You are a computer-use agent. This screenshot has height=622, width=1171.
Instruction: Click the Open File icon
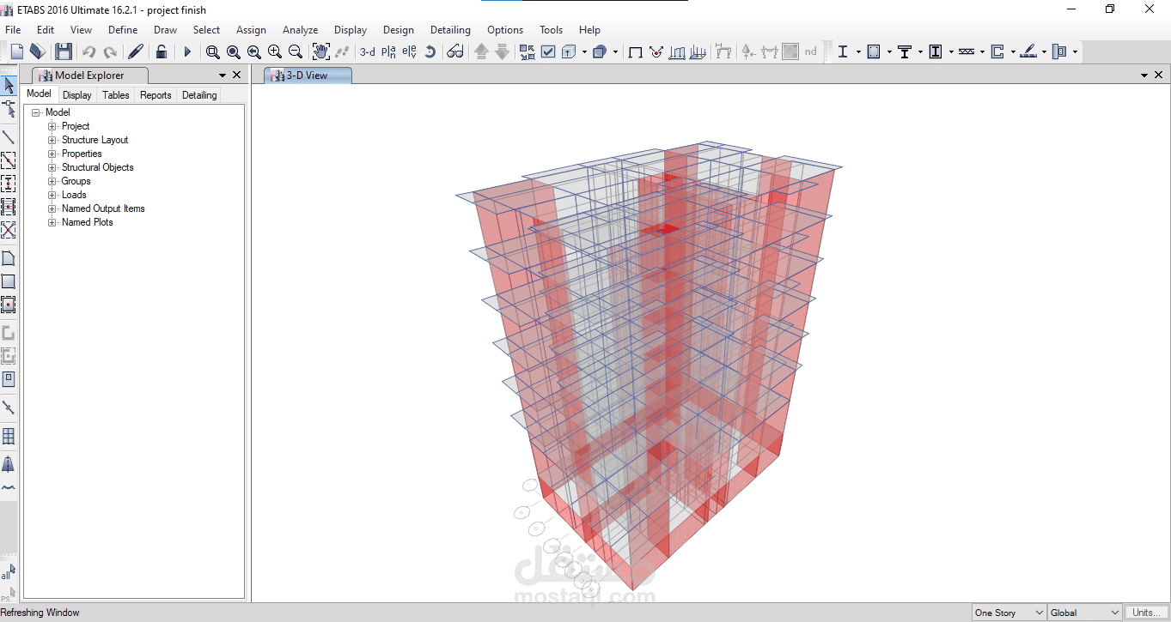click(38, 51)
